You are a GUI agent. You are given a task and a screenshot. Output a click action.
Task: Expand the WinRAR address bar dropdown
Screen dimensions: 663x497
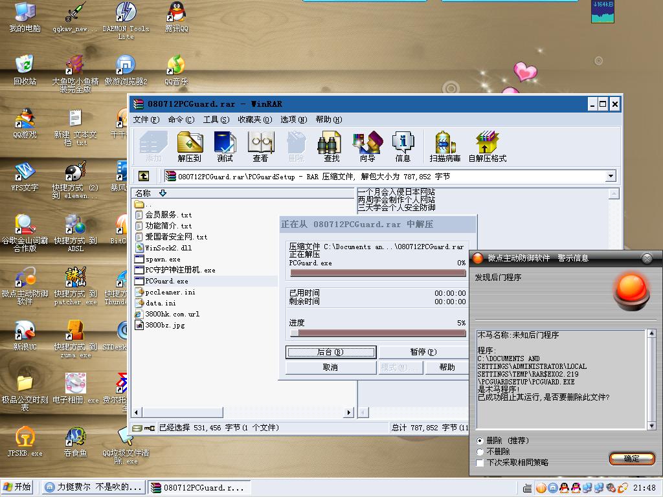(611, 176)
